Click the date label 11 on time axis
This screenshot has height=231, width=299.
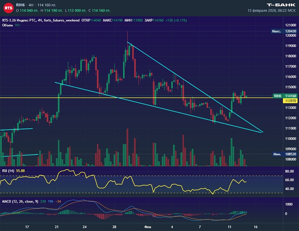[x=229, y=227]
